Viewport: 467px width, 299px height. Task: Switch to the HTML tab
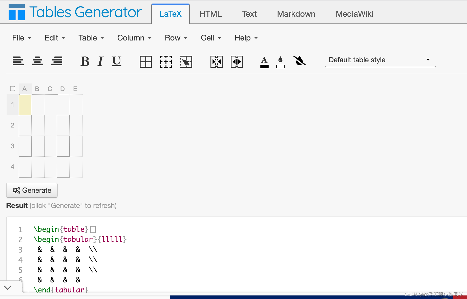[x=211, y=14]
